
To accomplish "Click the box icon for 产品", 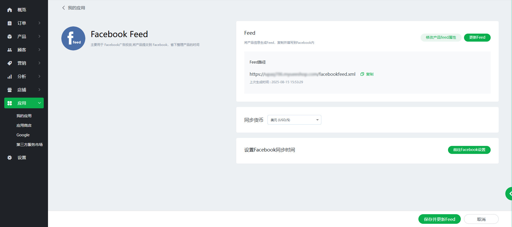I will coord(10,37).
